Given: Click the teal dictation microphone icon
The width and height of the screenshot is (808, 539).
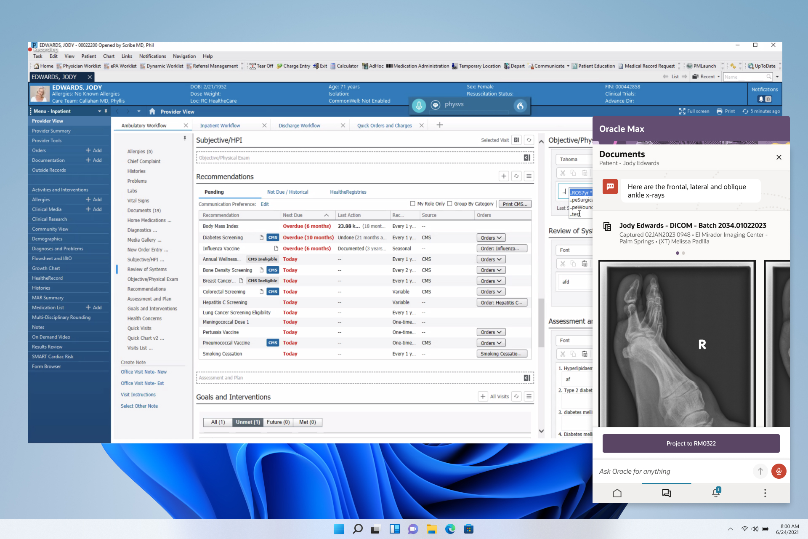Looking at the screenshot, I should [419, 106].
